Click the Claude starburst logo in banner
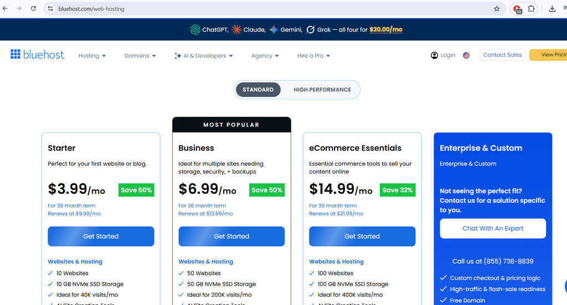This screenshot has height=305, width=567. click(236, 30)
